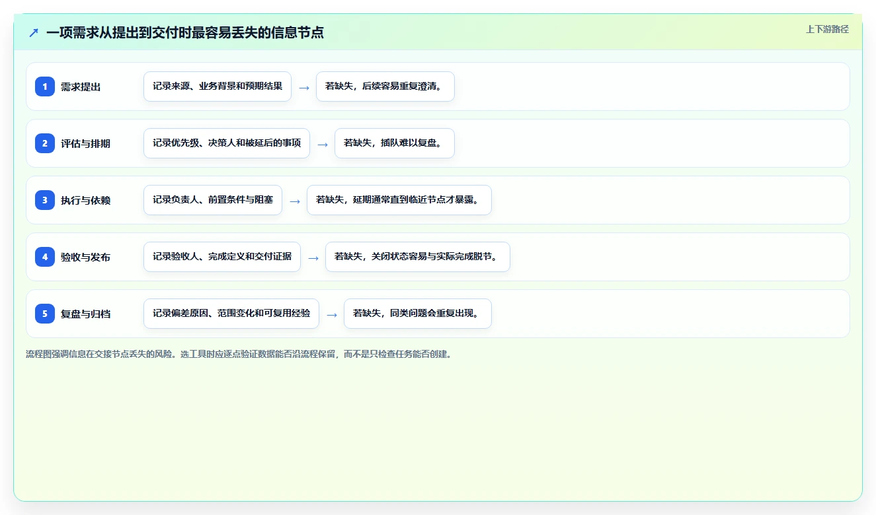Click the arrow in the 复盘与归档 row

click(332, 314)
